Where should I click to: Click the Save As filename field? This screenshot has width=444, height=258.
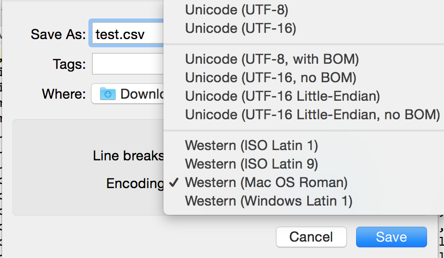point(128,33)
